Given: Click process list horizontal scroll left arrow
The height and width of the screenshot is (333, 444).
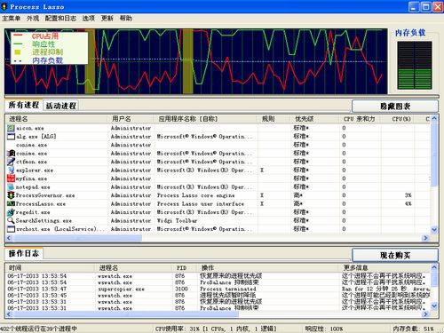Looking at the screenshot, I should tap(9, 238).
